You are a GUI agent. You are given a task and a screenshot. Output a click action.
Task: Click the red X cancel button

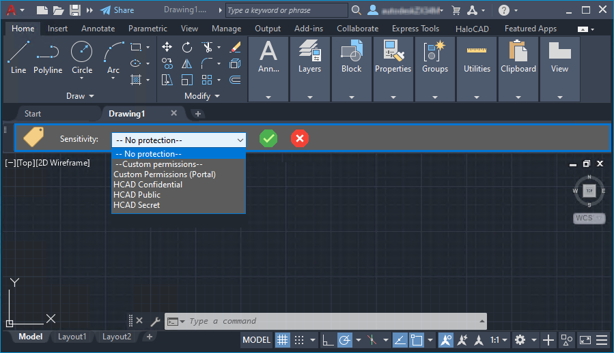[299, 139]
